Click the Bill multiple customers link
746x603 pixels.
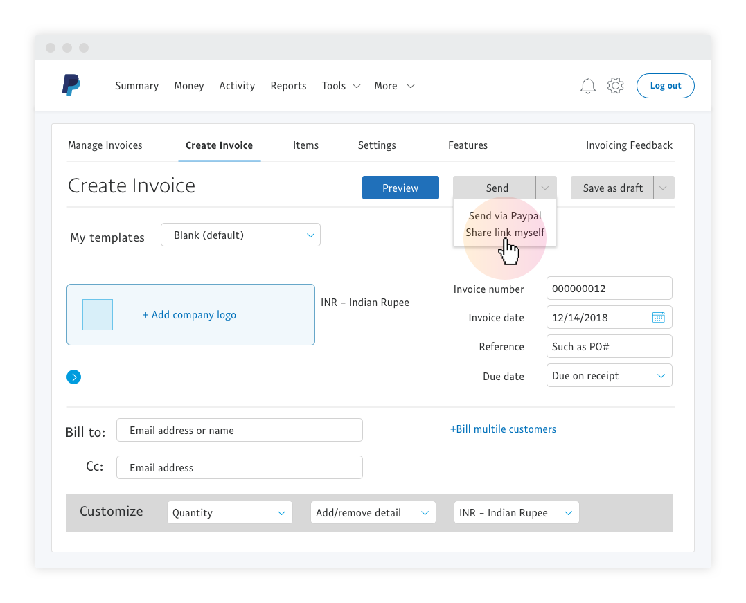point(503,429)
